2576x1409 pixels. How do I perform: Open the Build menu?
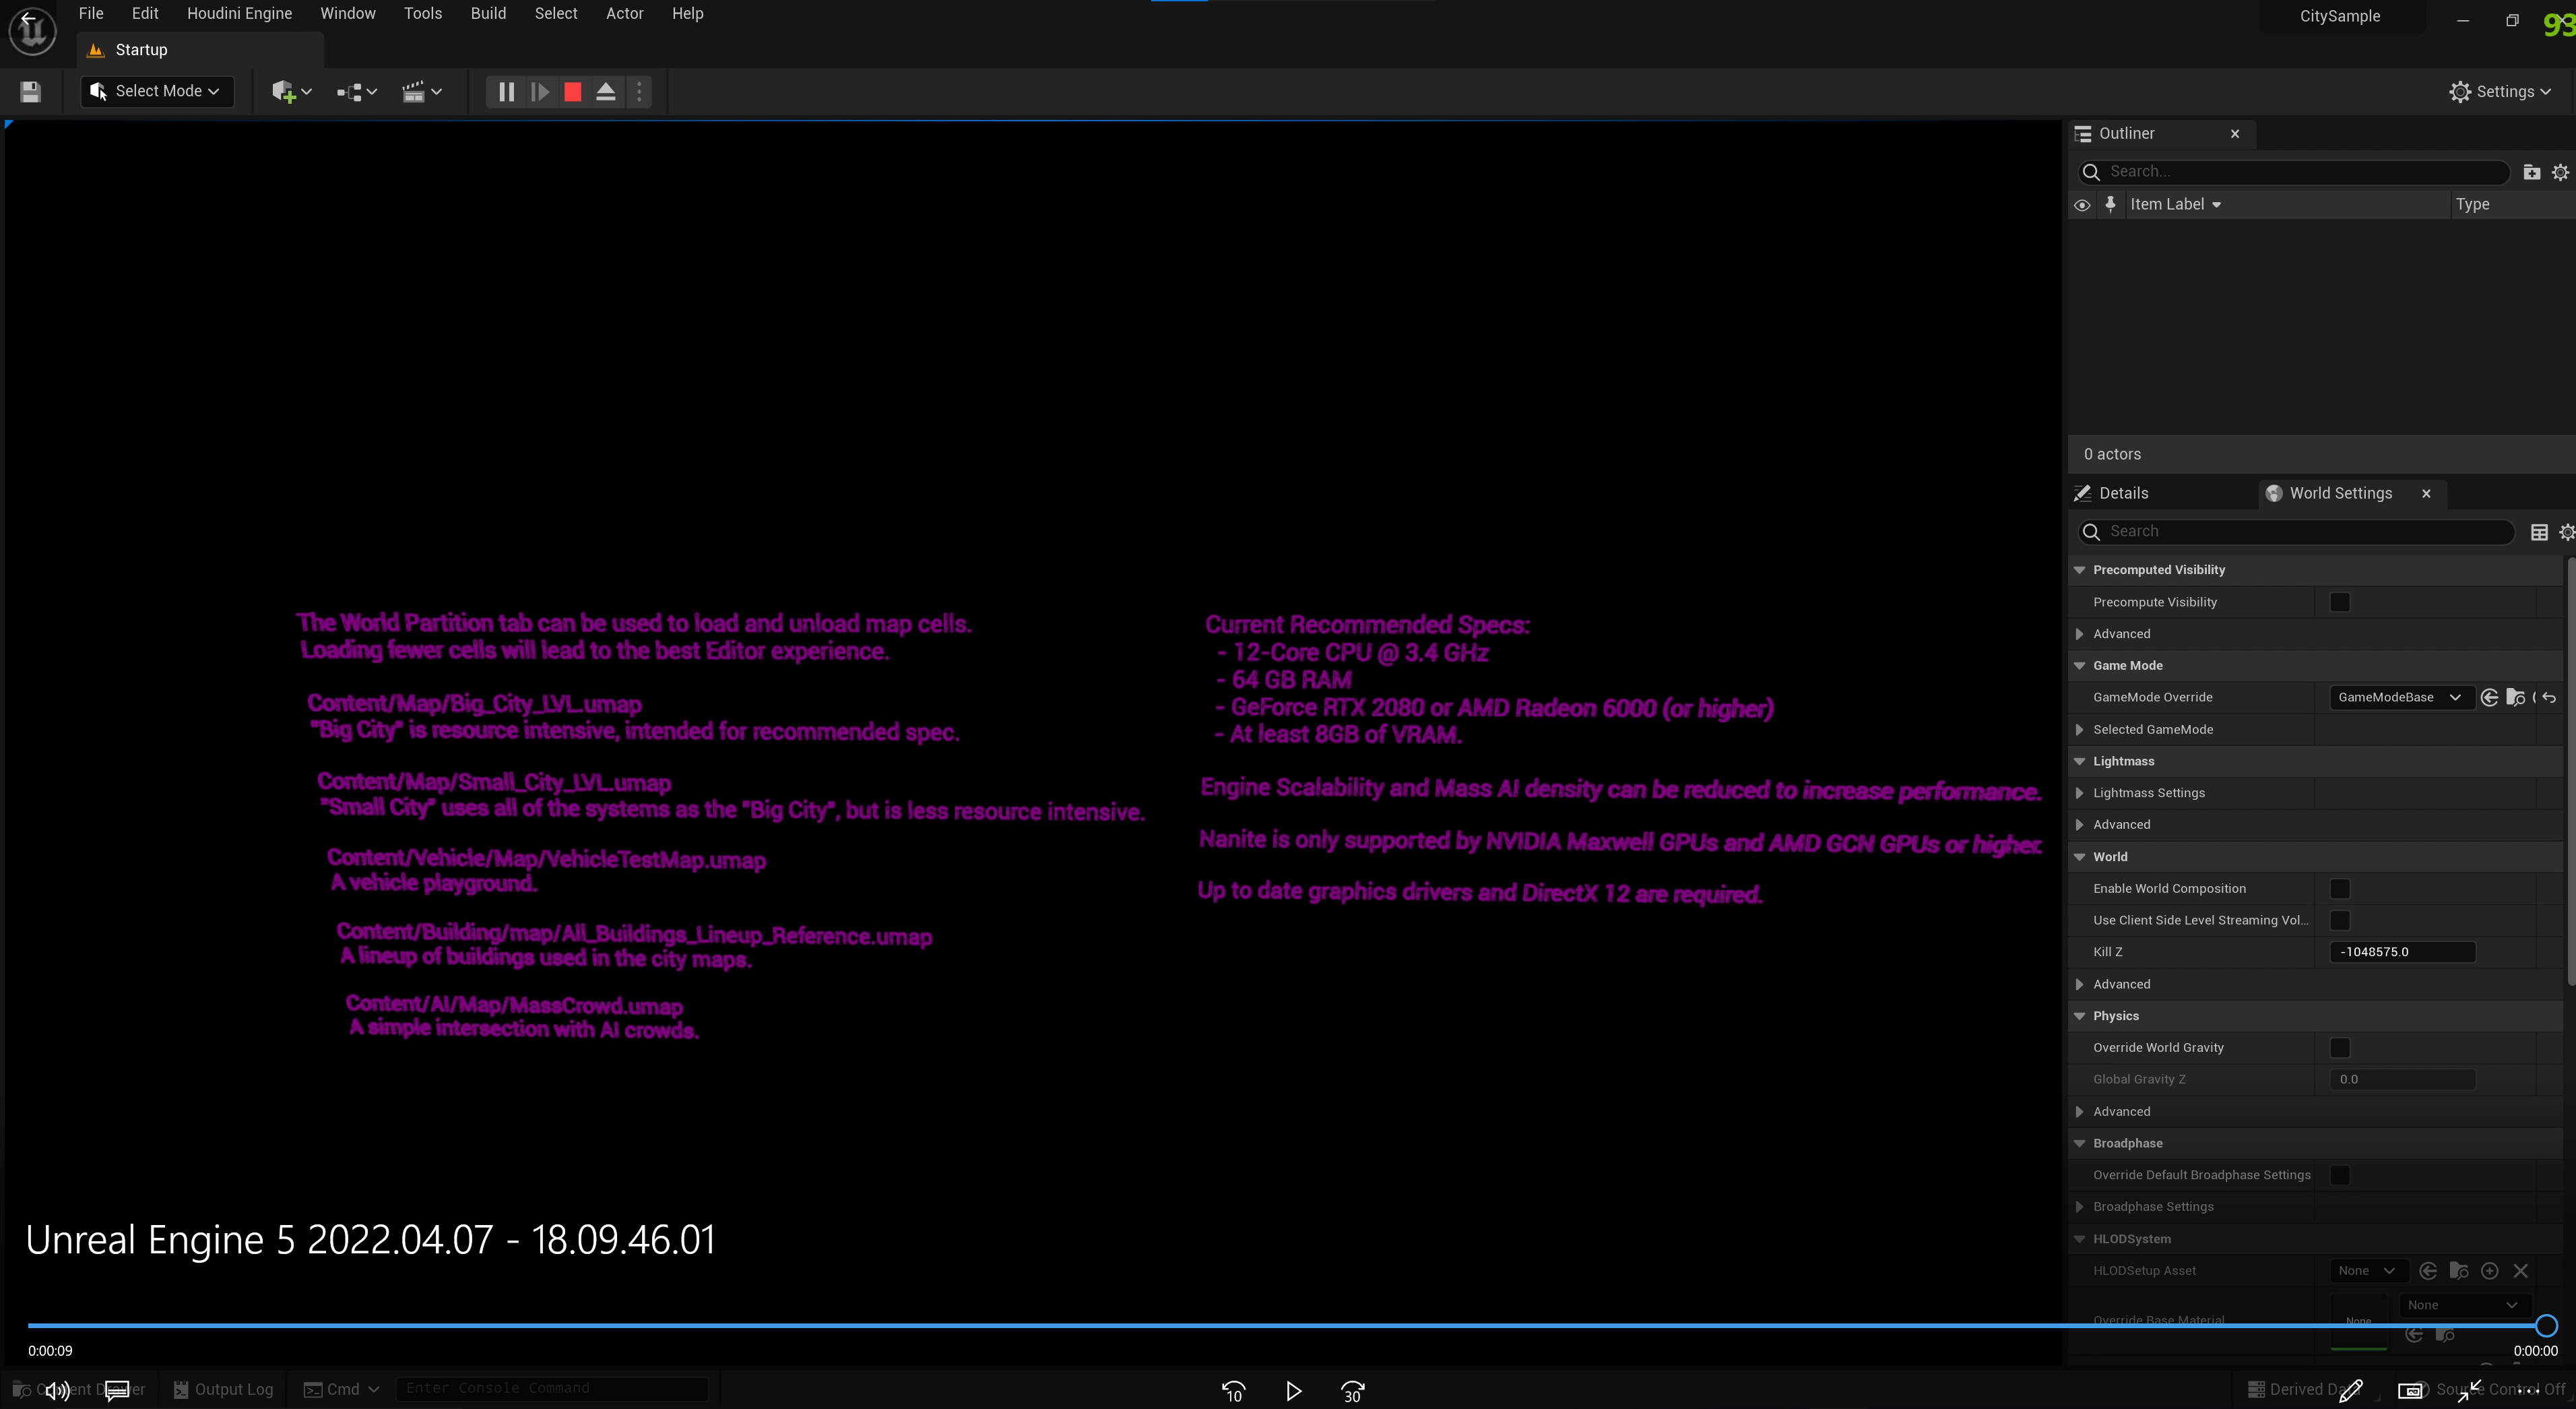487,13
